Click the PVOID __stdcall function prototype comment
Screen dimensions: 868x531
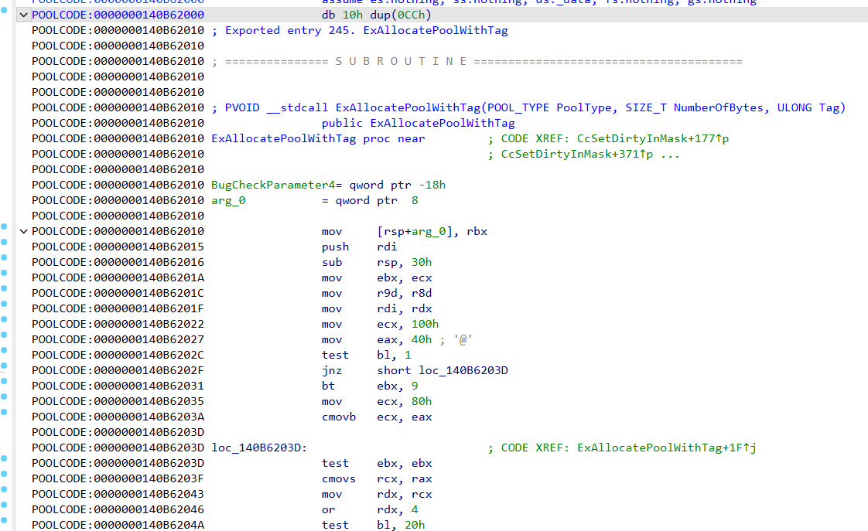528,108
